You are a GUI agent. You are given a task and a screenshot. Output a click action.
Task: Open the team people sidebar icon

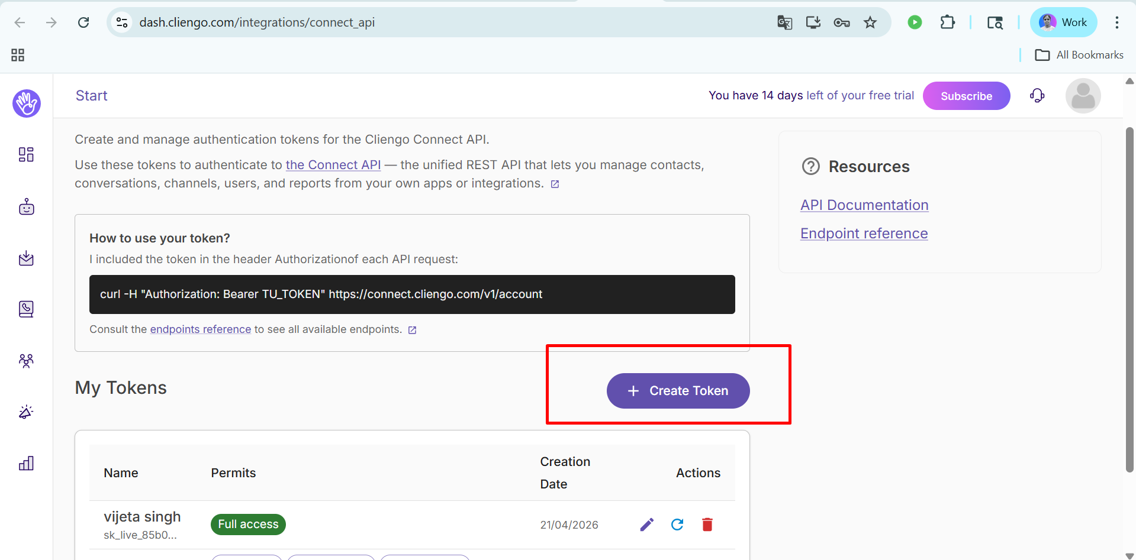pyautogui.click(x=26, y=361)
